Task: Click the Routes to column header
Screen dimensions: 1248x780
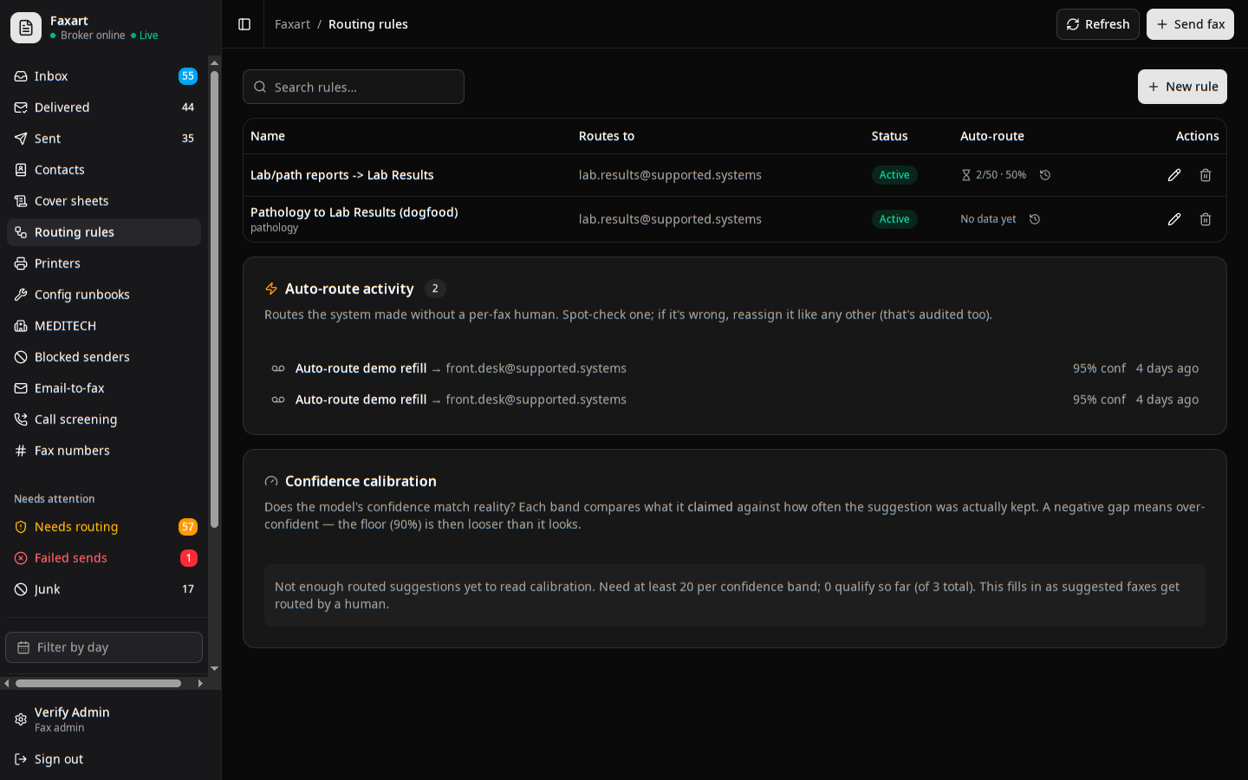Action: [x=607, y=136]
